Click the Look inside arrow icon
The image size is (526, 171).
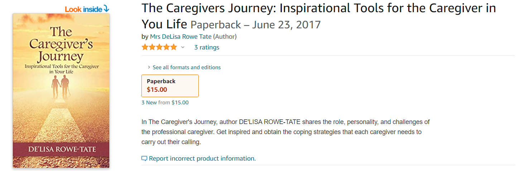106,9
